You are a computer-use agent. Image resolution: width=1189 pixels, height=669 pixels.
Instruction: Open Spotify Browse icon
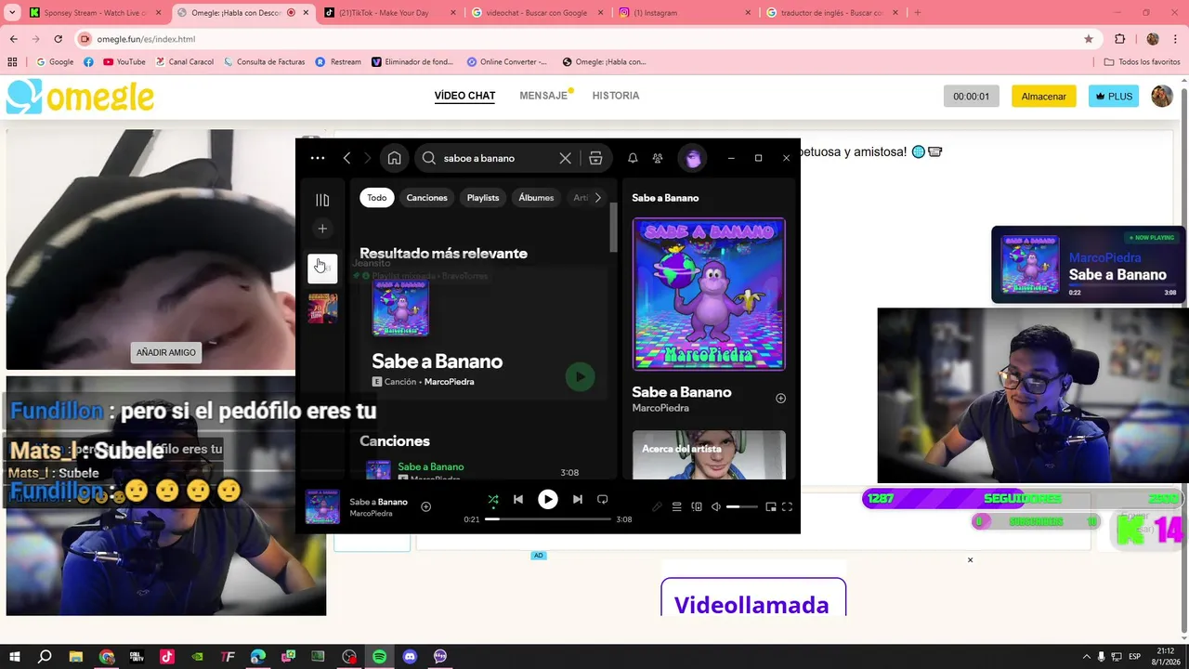(x=595, y=158)
